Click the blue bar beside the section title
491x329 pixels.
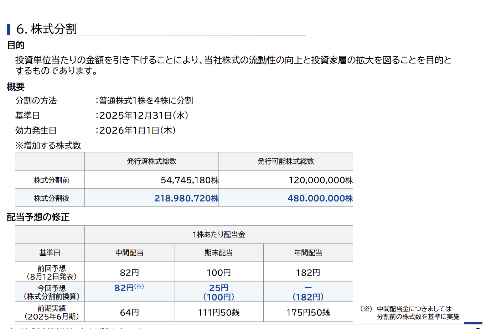point(9,30)
